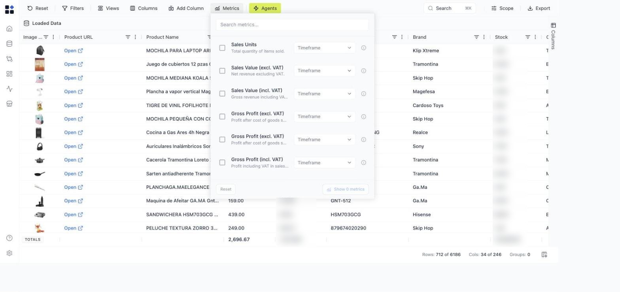The width and height of the screenshot is (620, 292).
Task: Click the info icon for Gross Profit (incl. VAT)
Action: 363,163
